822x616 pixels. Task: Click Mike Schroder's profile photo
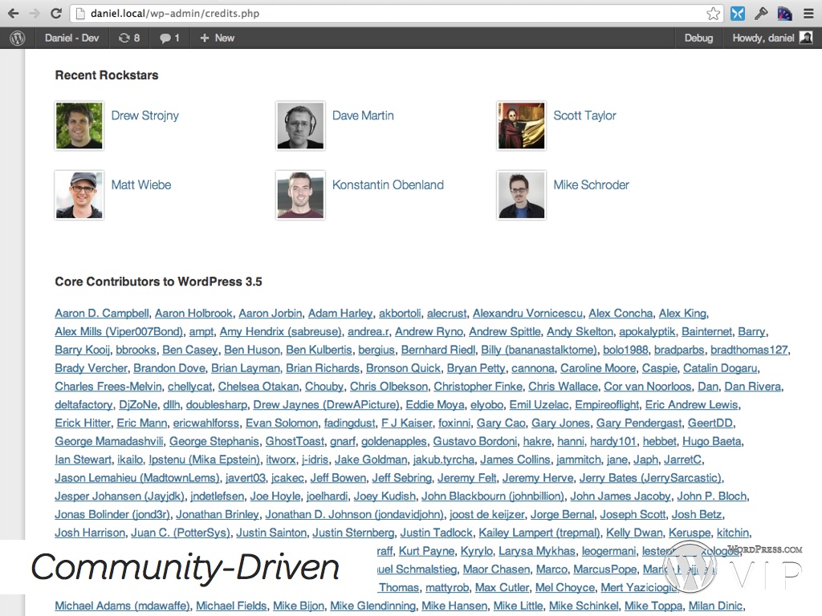[x=522, y=195]
